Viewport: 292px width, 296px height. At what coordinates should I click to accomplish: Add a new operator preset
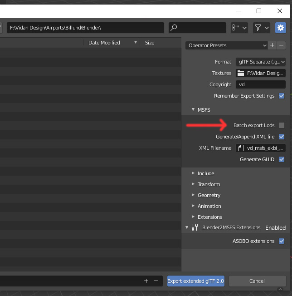click(x=272, y=45)
